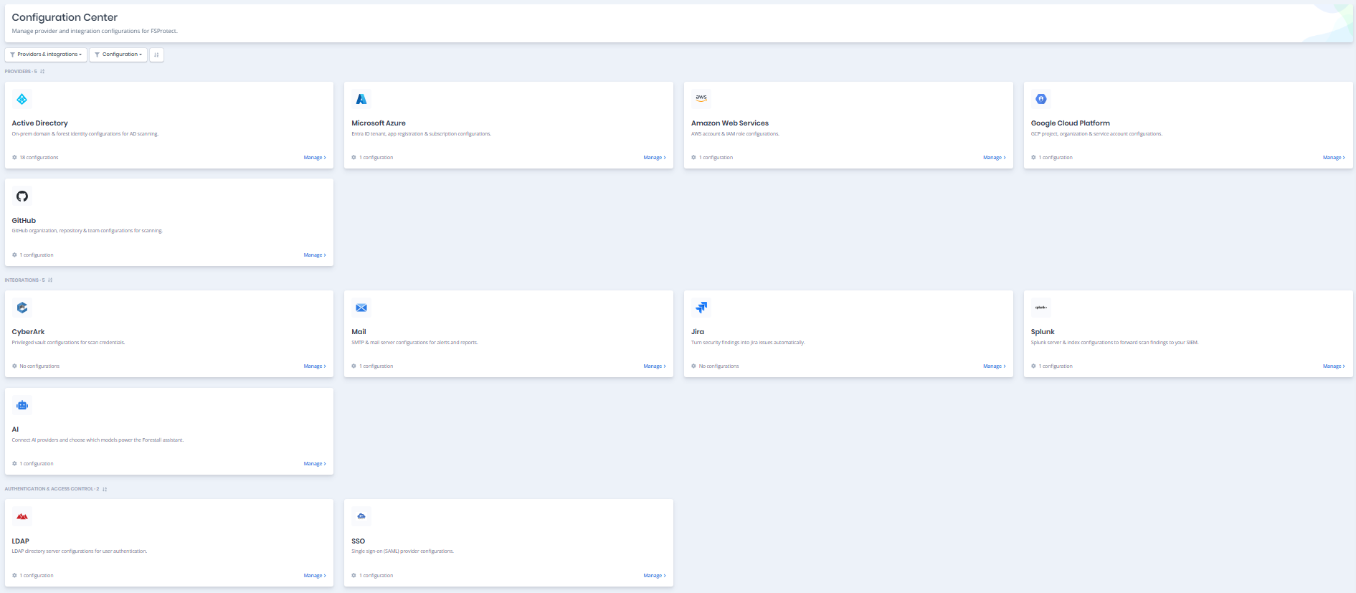Sort the Authentication & Access Control section
Image resolution: width=1356 pixels, height=593 pixels.
point(105,489)
